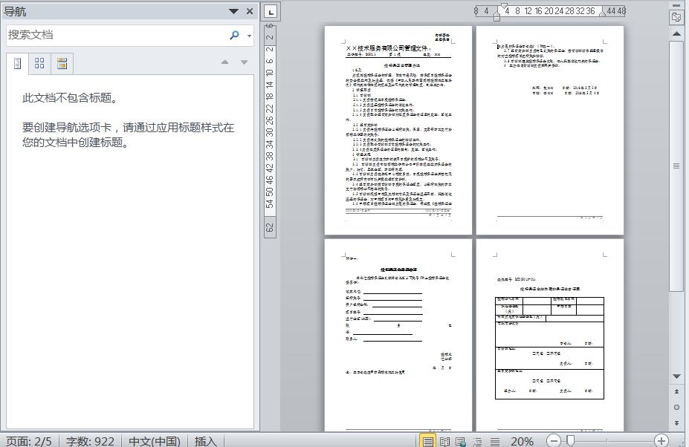Switch to browse pages thumbnails tab
The image size is (689, 447).
coord(39,64)
